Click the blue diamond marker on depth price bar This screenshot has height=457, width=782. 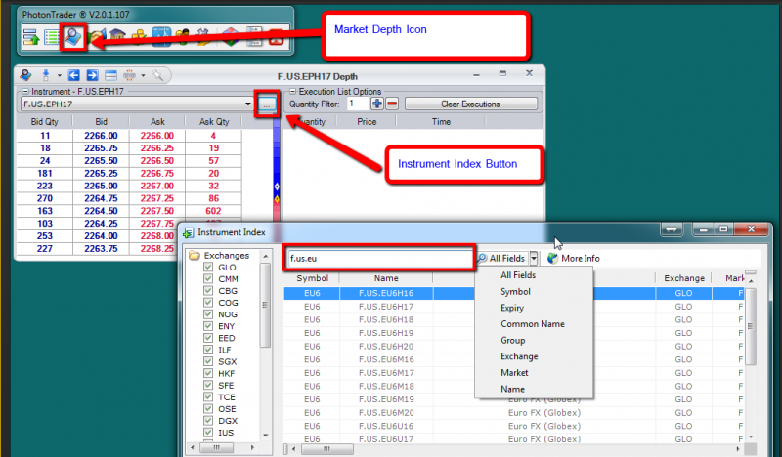click(x=277, y=187)
